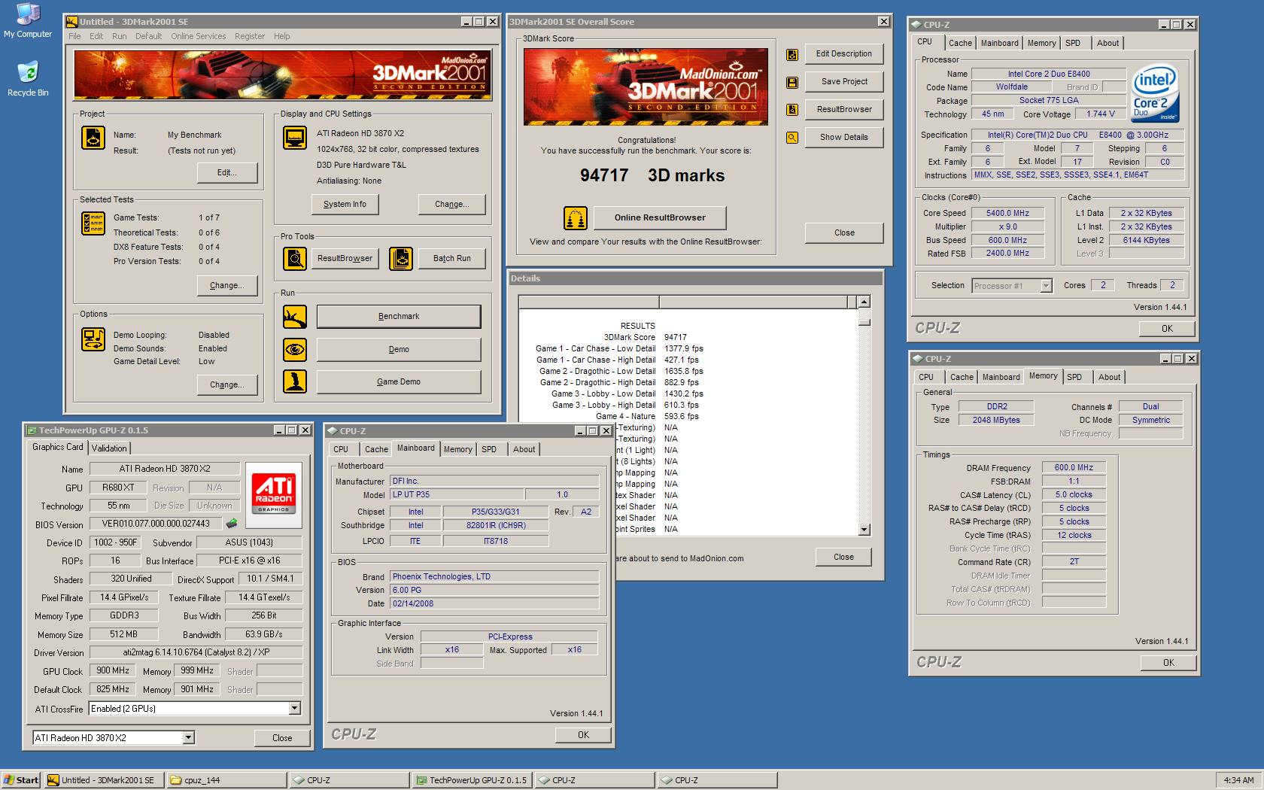Open the Run menu in 3DMark2001

coord(120,36)
